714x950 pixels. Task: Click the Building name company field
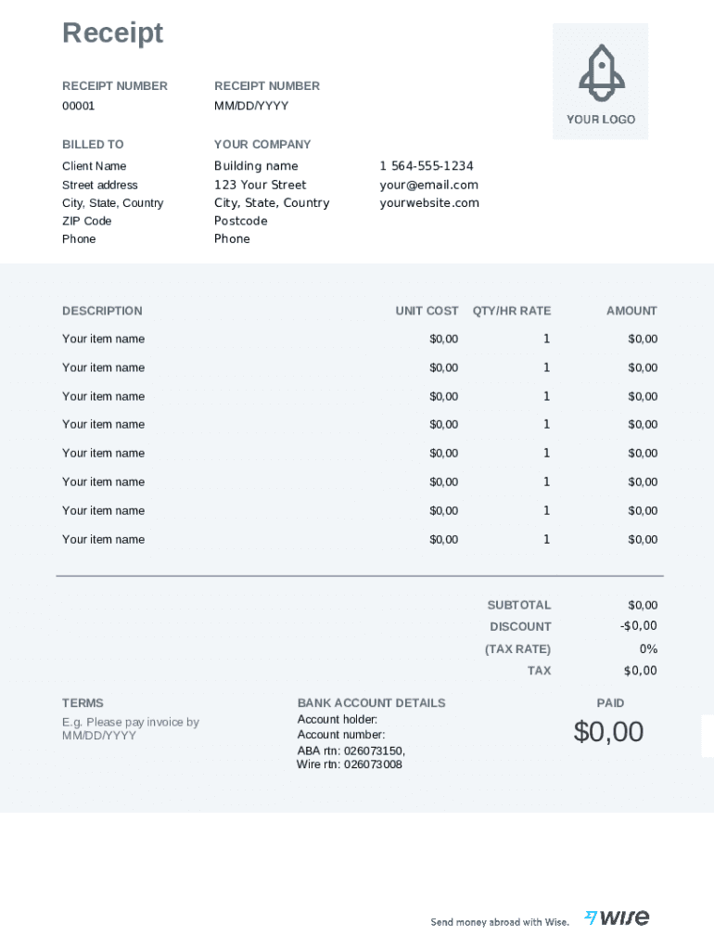(256, 166)
